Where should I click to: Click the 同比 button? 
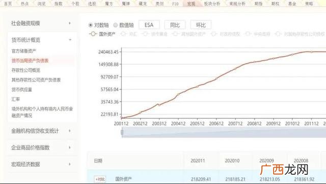pos(175,25)
